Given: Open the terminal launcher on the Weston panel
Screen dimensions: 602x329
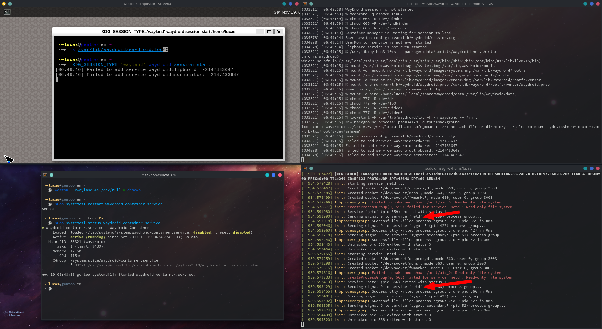Looking at the screenshot, I should (x=7, y=12).
